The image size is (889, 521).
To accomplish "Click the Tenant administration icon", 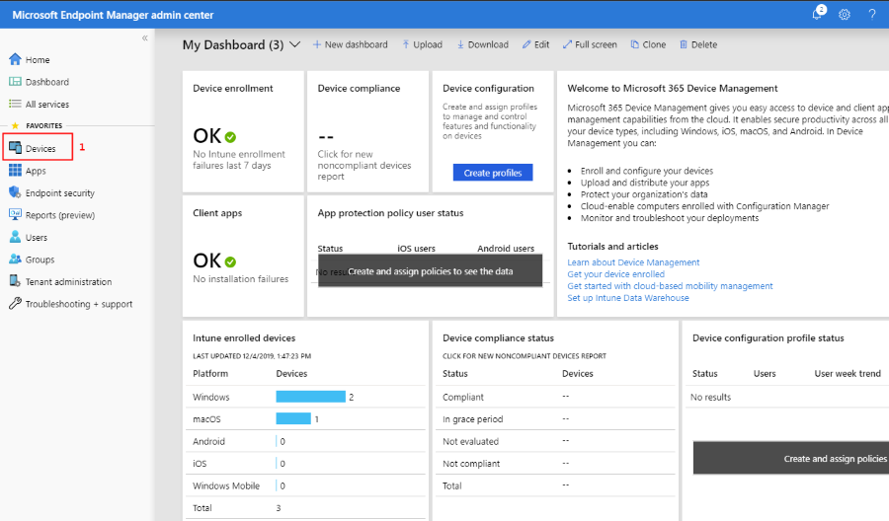I will [15, 281].
